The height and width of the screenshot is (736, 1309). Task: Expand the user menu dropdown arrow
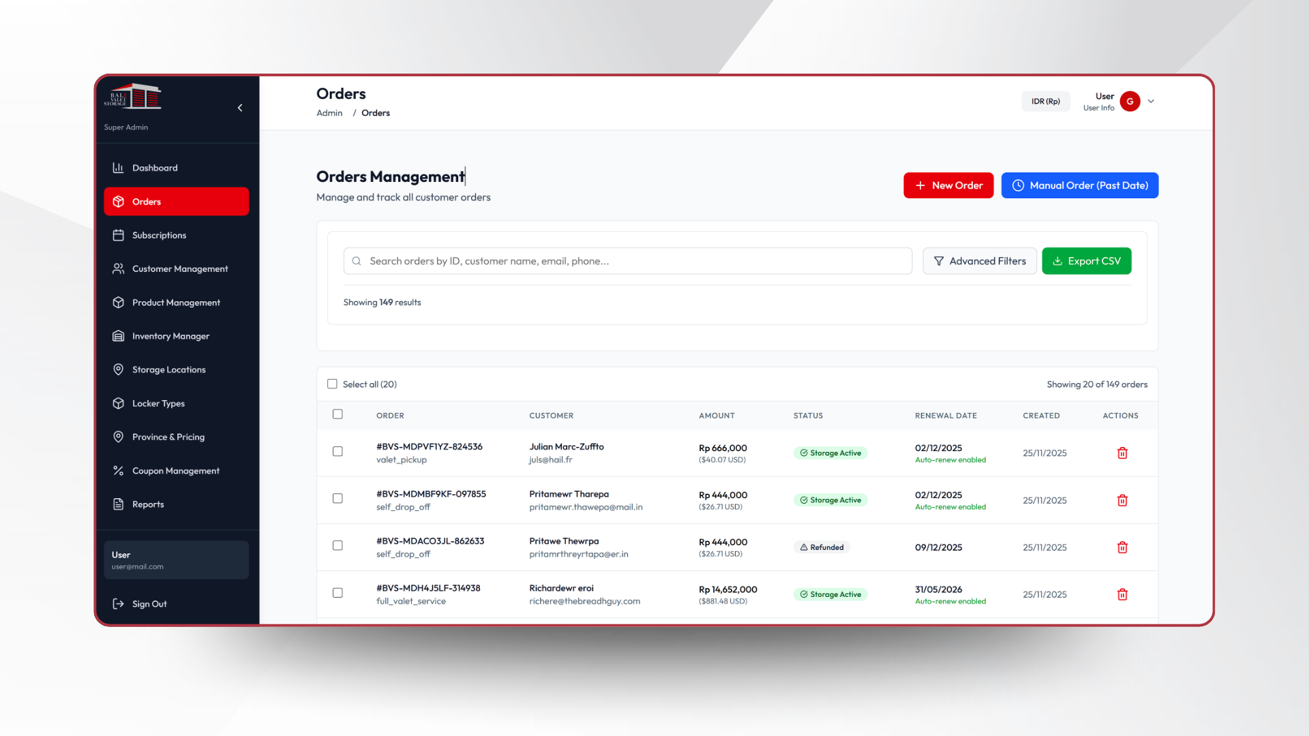(x=1151, y=102)
